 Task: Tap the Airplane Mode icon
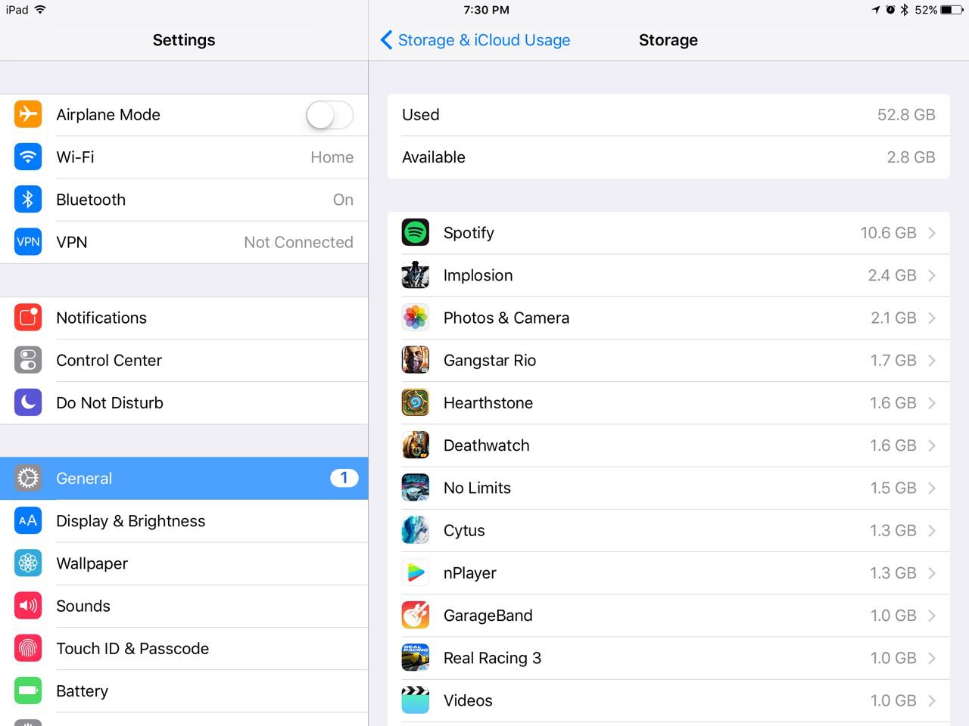pyautogui.click(x=28, y=114)
